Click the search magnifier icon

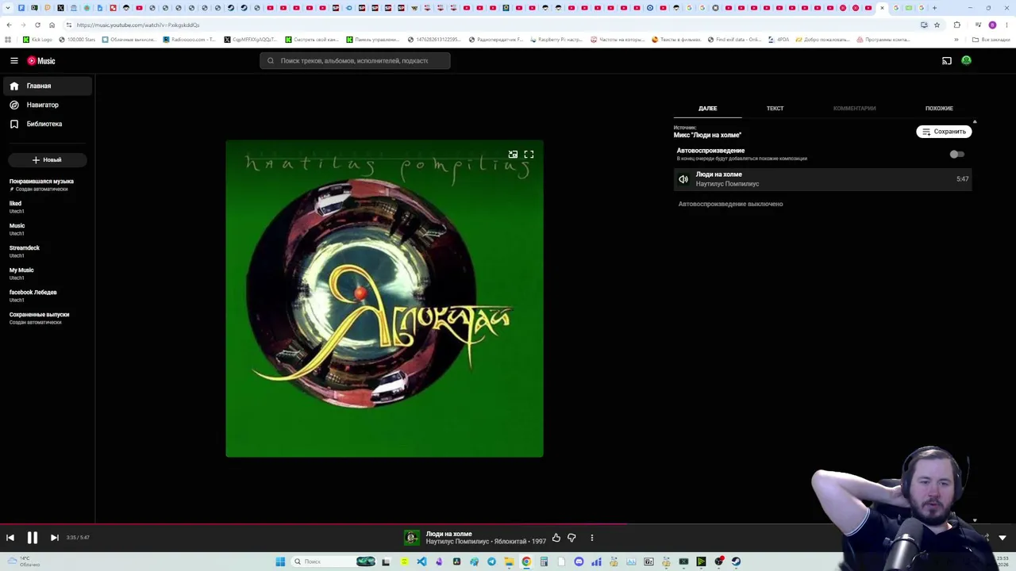tap(271, 60)
